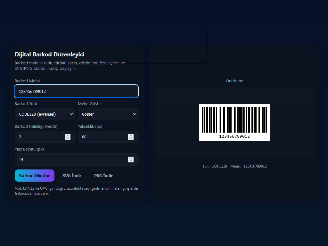The image size is (328, 246).
Task: Click the Barkod Metni text input
Action: (x=76, y=91)
